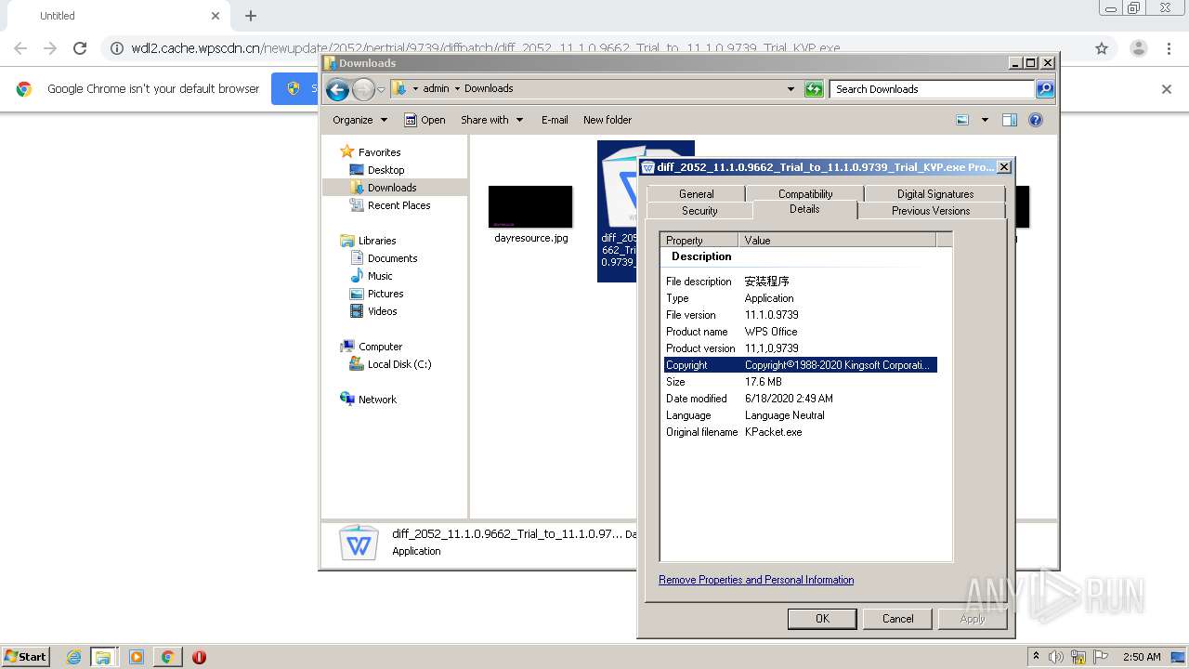Toggle the preview pane icon
1189x669 pixels.
pos(1010,120)
